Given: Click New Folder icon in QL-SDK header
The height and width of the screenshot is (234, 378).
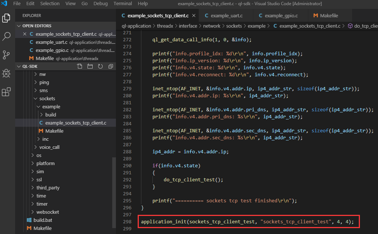Looking at the screenshot, I should tap(90, 66).
